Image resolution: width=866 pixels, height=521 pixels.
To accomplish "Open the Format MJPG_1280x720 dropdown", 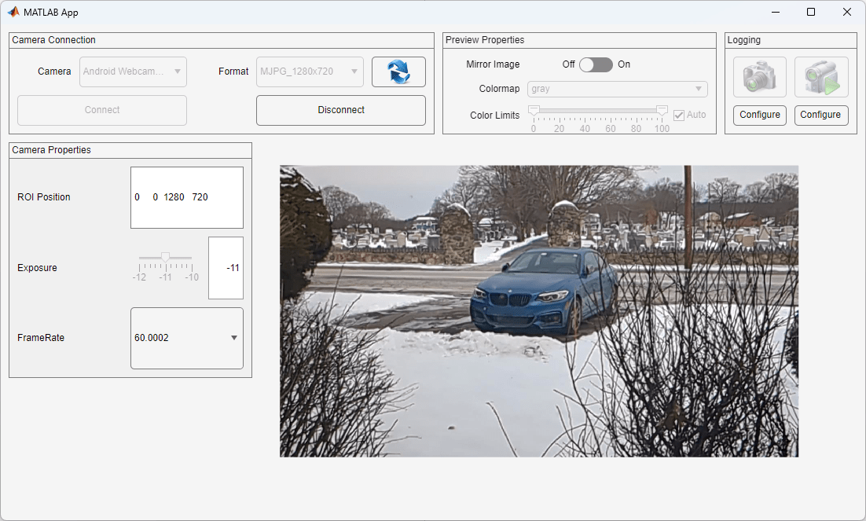I will click(x=310, y=72).
